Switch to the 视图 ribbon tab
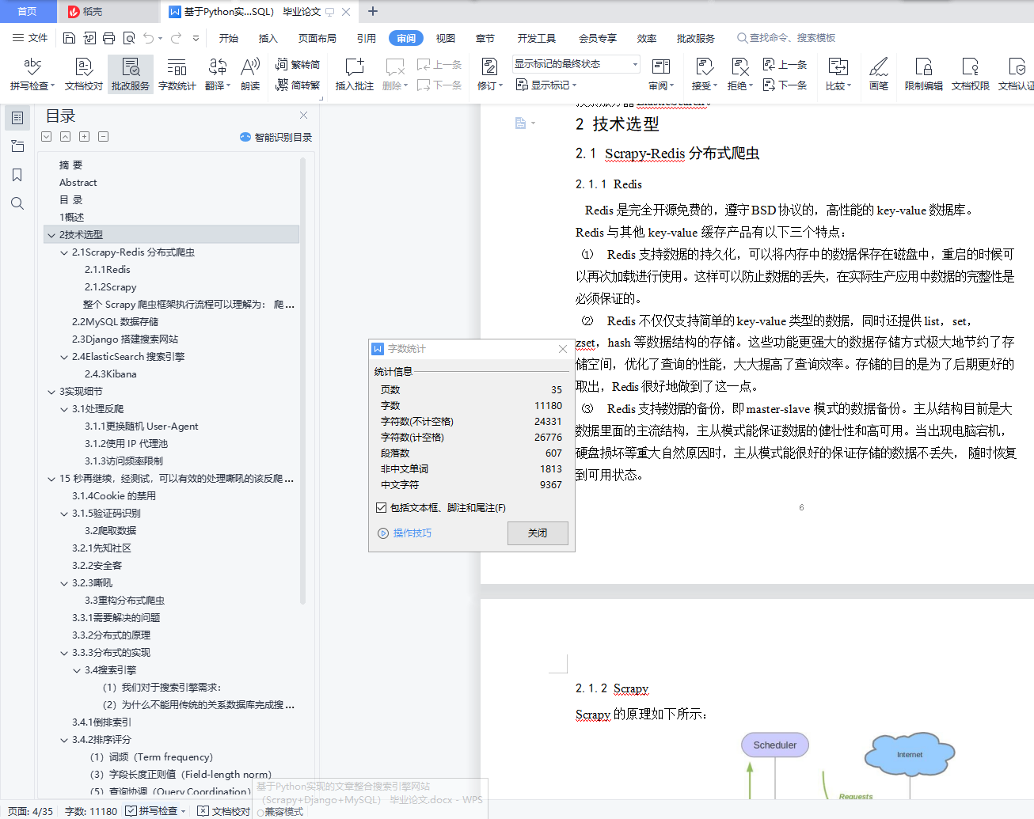1034x819 pixels. (446, 38)
